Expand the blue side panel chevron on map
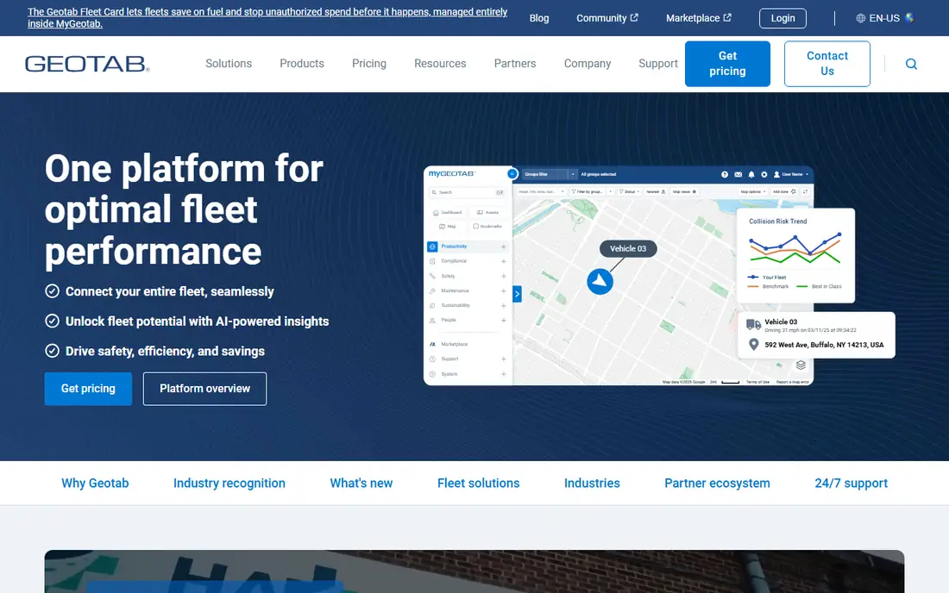 click(x=517, y=295)
